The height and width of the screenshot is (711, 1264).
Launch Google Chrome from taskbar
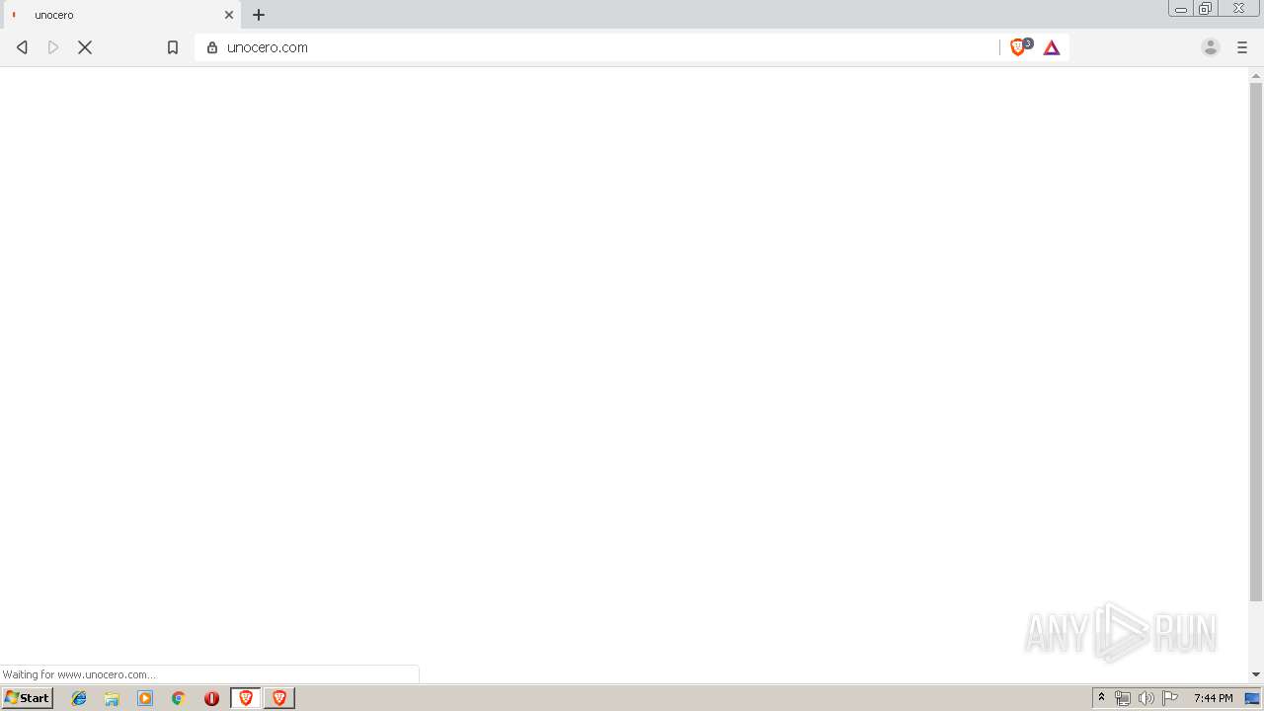point(179,698)
